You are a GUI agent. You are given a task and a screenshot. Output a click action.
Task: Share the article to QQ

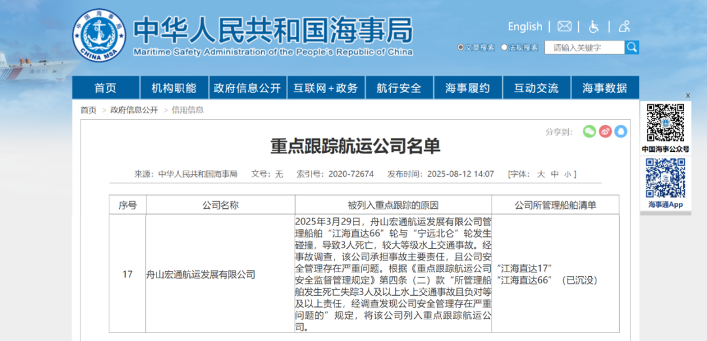tap(621, 132)
